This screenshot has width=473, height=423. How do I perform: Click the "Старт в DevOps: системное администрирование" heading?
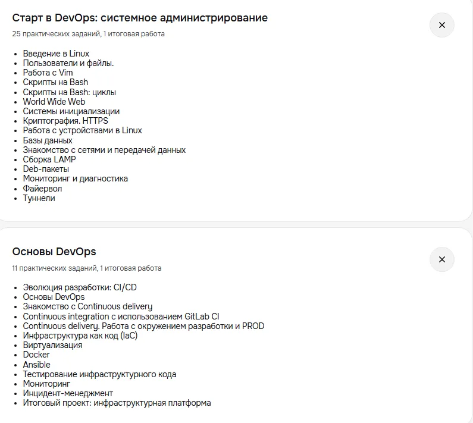point(140,18)
